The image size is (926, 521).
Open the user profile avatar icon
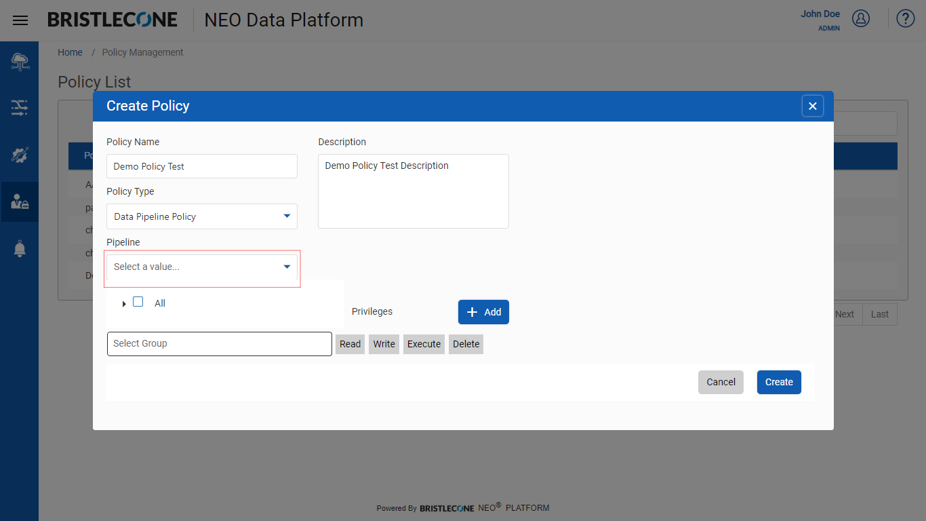coord(861,18)
